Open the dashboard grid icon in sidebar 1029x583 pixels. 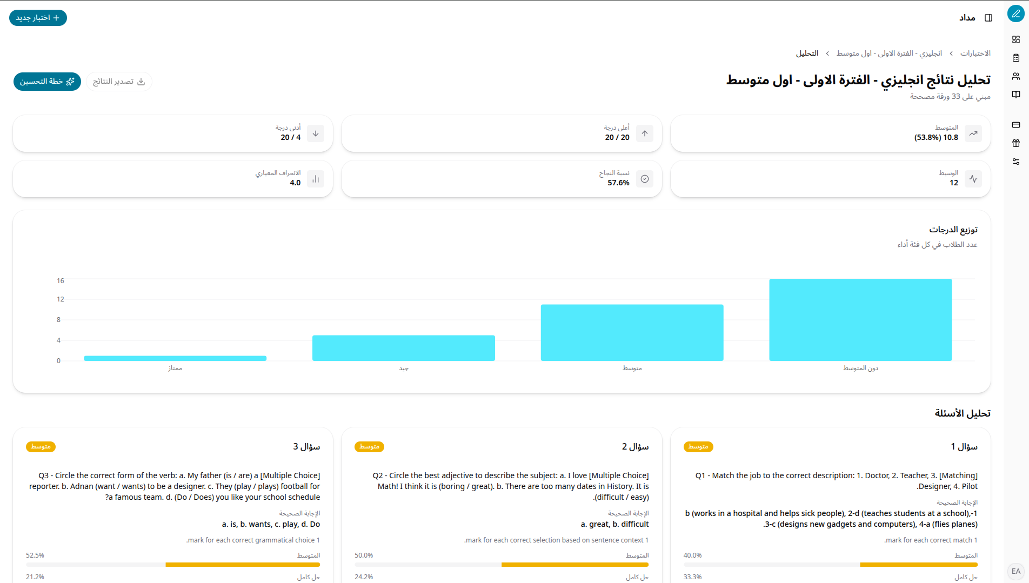tap(1016, 39)
